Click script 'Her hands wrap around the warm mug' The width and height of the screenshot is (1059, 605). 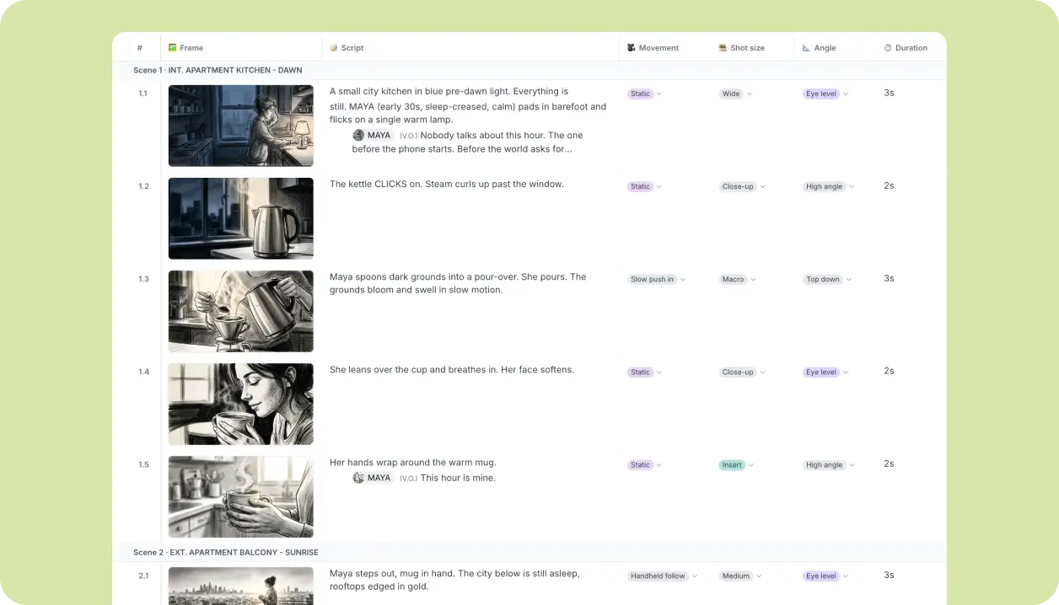pyautogui.click(x=413, y=462)
